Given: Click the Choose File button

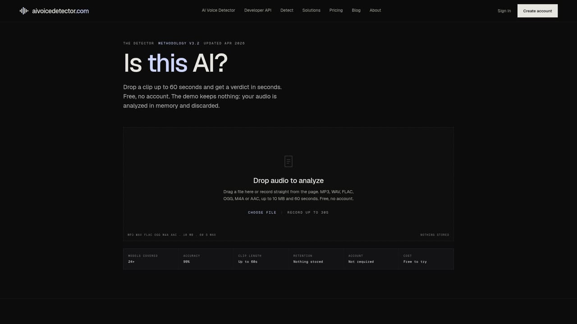Looking at the screenshot, I should tap(262, 212).
